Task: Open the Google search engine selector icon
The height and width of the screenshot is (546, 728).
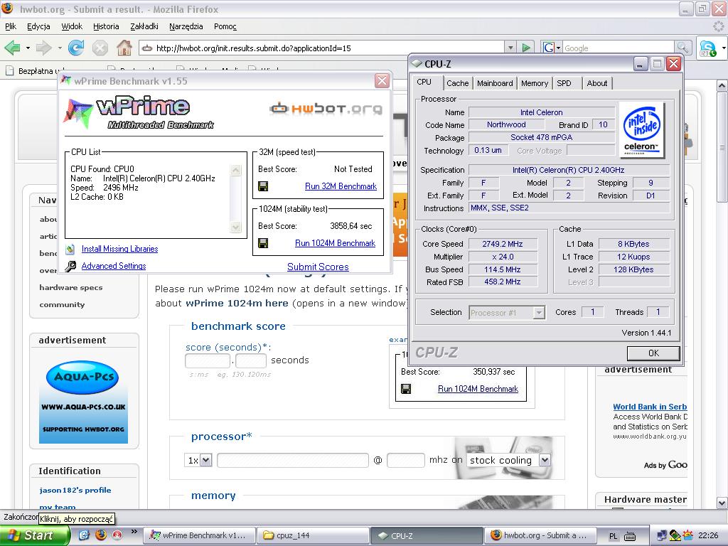Action: click(x=551, y=48)
